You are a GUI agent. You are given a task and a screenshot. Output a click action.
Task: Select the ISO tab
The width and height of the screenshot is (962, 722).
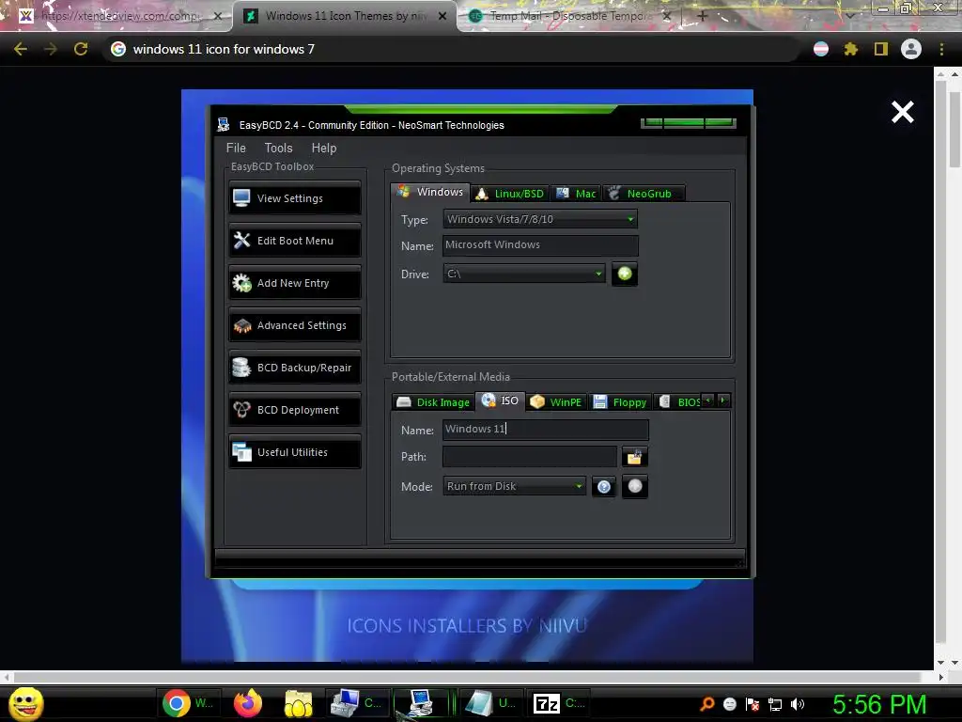tap(500, 400)
